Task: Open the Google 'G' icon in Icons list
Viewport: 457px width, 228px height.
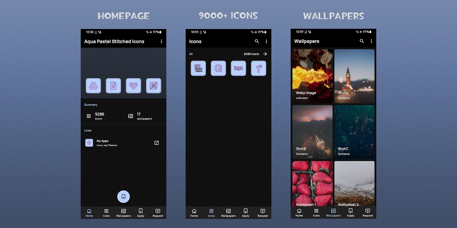Action: pyautogui.click(x=218, y=68)
